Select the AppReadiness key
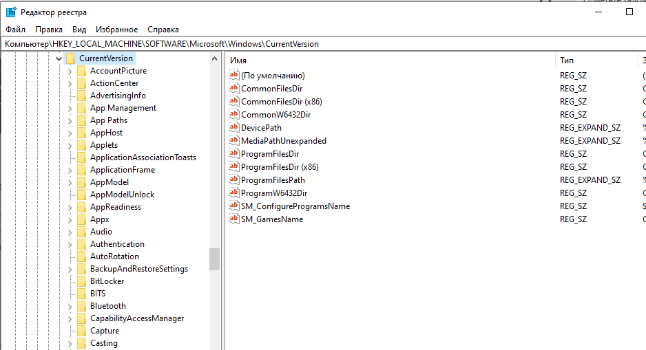The height and width of the screenshot is (350, 646). [x=116, y=207]
